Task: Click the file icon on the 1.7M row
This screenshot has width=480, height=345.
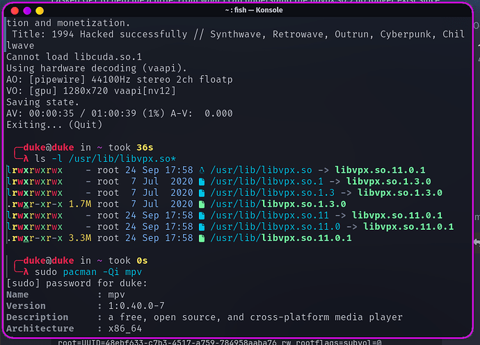Action: 202,204
